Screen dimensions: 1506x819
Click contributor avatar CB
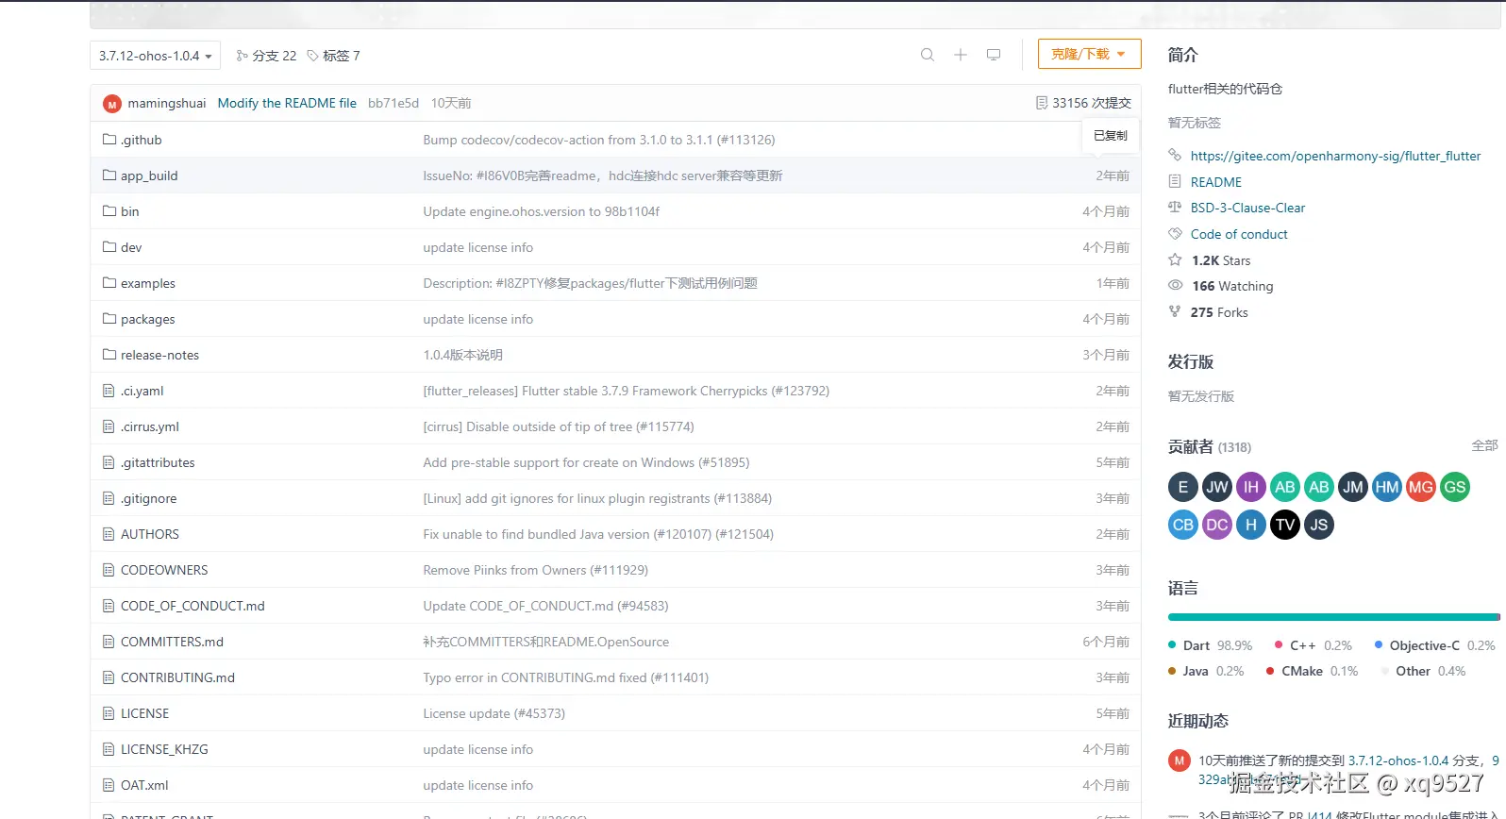tap(1183, 525)
